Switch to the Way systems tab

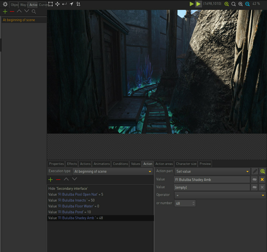23,5
